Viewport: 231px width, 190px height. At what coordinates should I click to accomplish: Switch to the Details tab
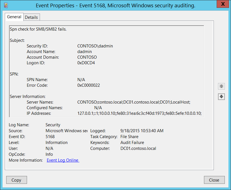(x=31, y=17)
